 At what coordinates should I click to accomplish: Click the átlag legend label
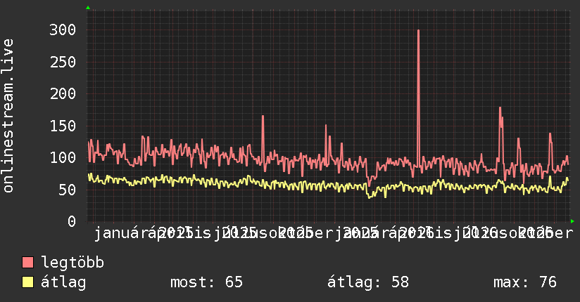coord(63,282)
